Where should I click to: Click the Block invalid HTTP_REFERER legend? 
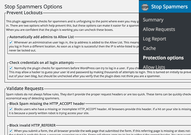[32, 125]
